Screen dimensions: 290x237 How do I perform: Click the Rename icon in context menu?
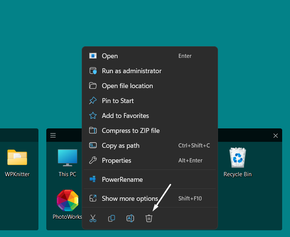tap(130, 219)
